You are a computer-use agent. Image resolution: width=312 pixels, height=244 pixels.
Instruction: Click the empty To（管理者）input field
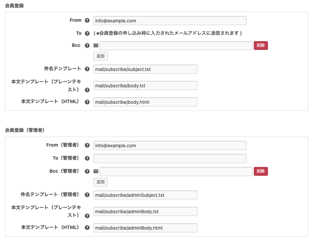pos(170,158)
